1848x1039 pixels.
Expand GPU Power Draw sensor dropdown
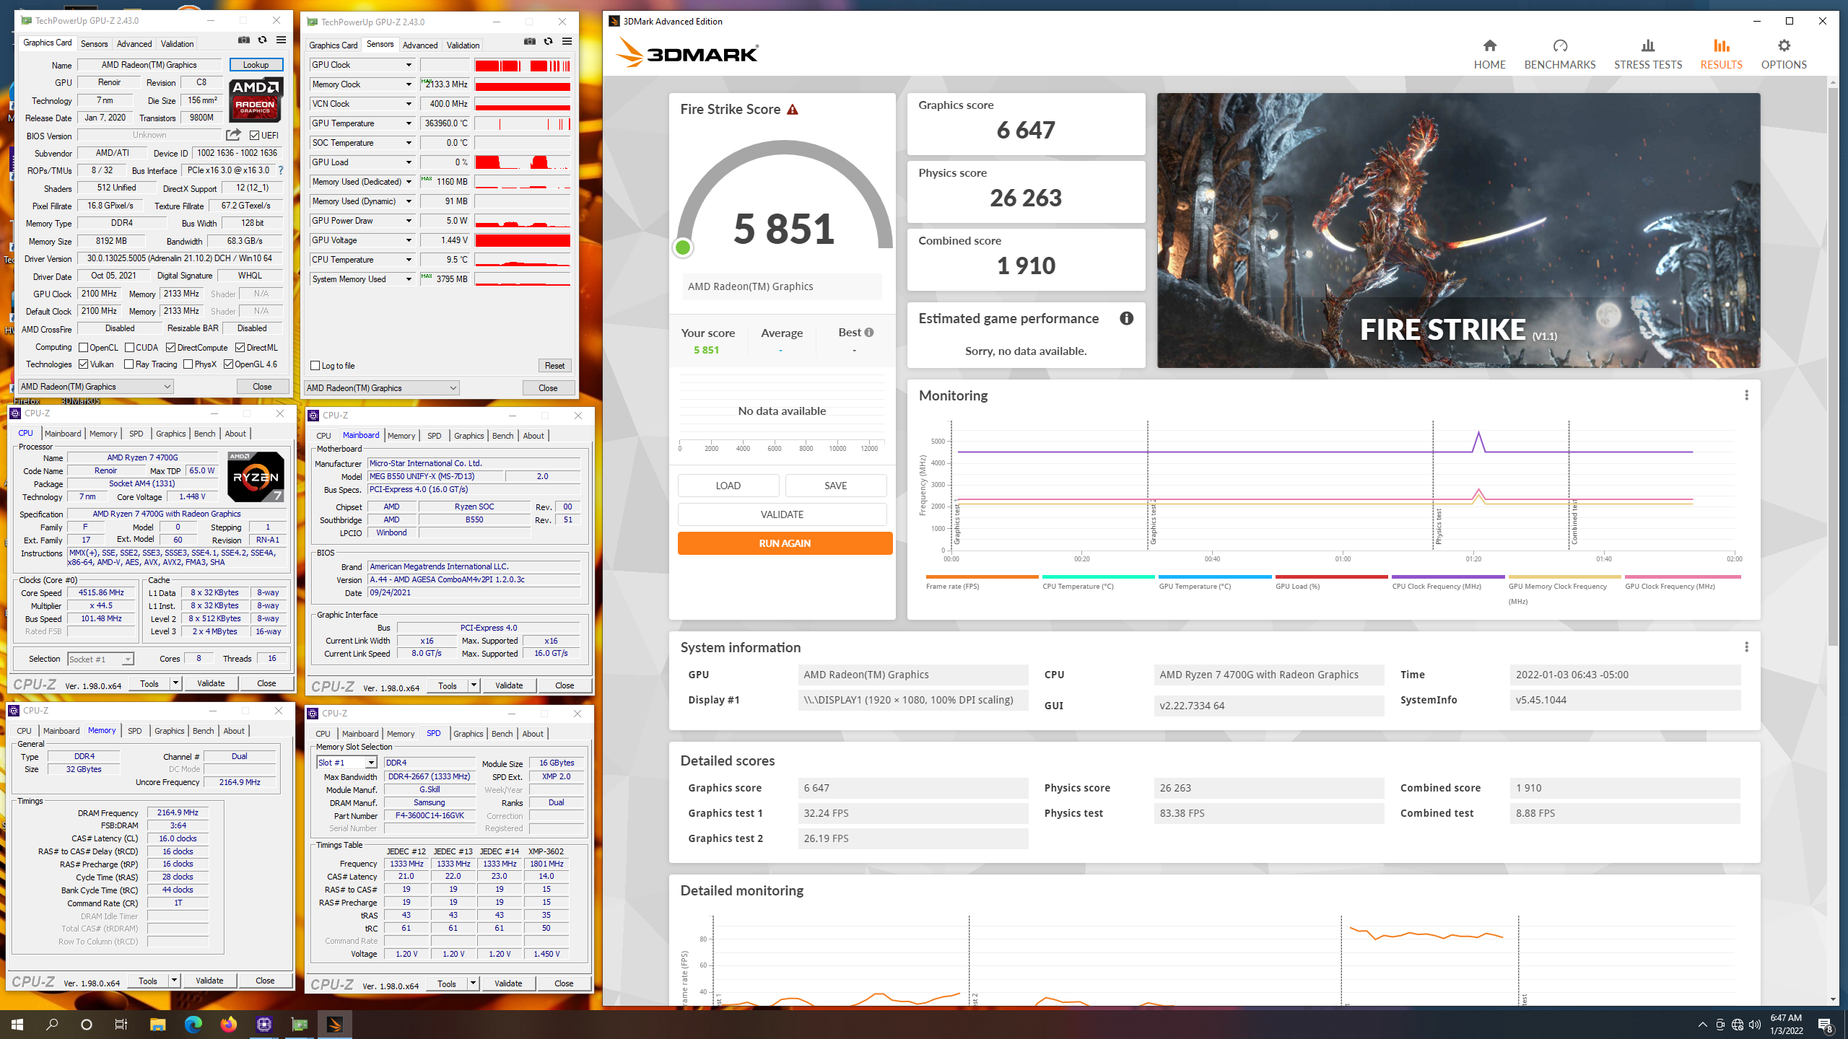pyautogui.click(x=409, y=221)
